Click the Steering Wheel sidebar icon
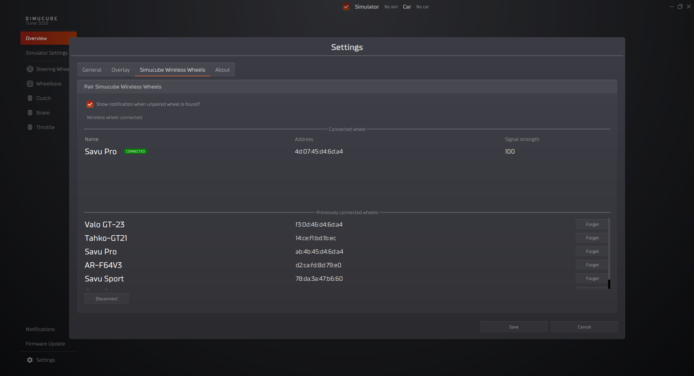 pyautogui.click(x=30, y=69)
